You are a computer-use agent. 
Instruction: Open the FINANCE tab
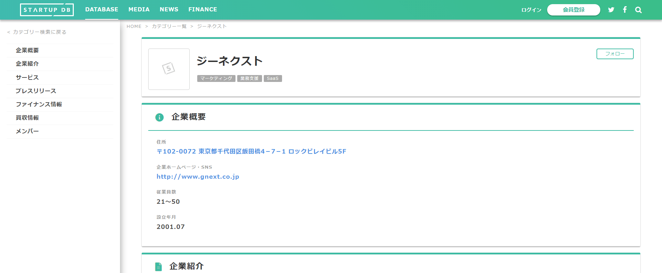point(203,10)
